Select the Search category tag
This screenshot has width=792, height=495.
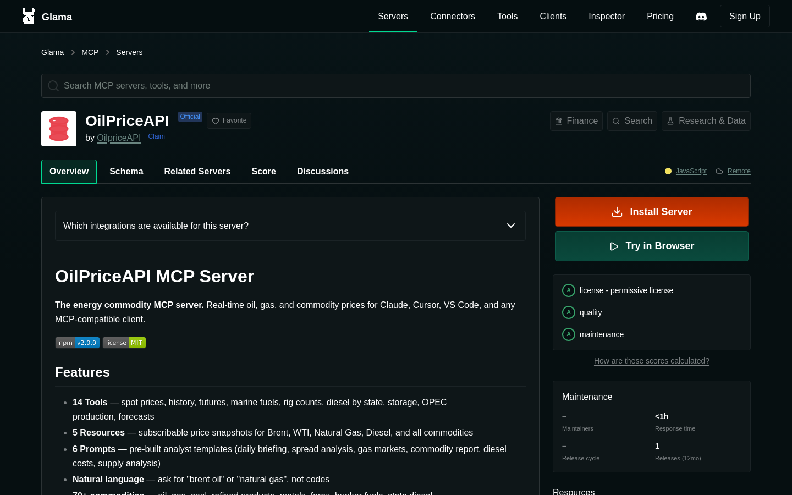[x=632, y=121]
